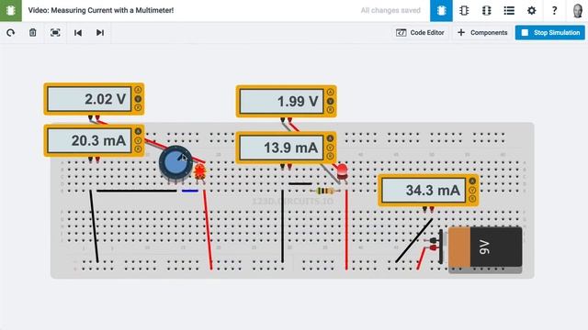Select diagonal black wire near battery
588x330 pixels.
tap(413, 240)
